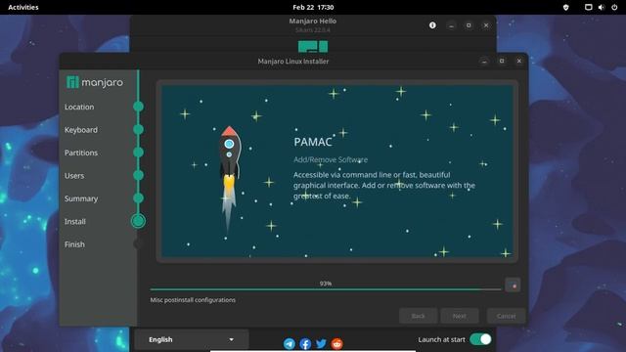
Task: Click the Back button
Action: pyautogui.click(x=418, y=316)
